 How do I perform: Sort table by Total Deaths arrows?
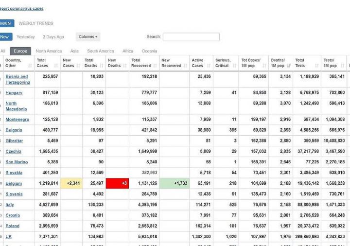click(102, 66)
